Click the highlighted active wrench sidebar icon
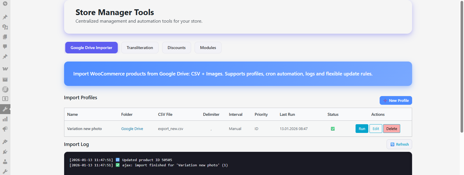This screenshot has height=175, width=464. tap(5, 109)
